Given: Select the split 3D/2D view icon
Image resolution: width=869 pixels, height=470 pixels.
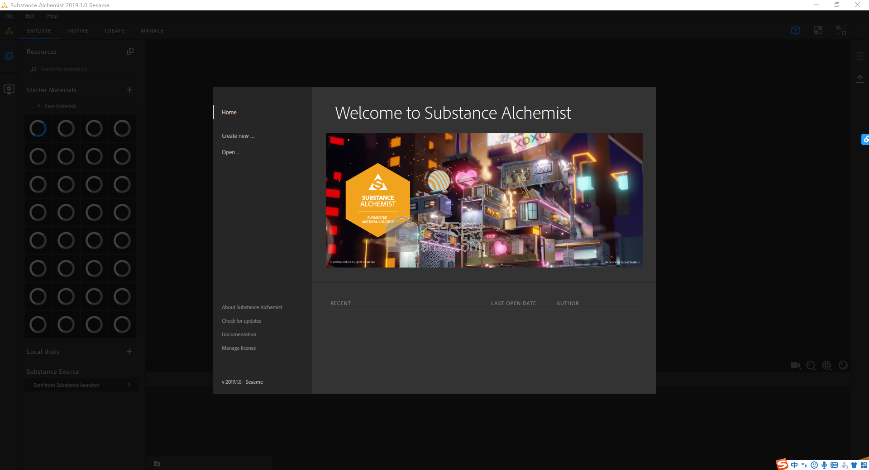Looking at the screenshot, I should [841, 30].
